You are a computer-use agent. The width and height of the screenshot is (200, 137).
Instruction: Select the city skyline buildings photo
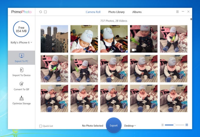54,39
